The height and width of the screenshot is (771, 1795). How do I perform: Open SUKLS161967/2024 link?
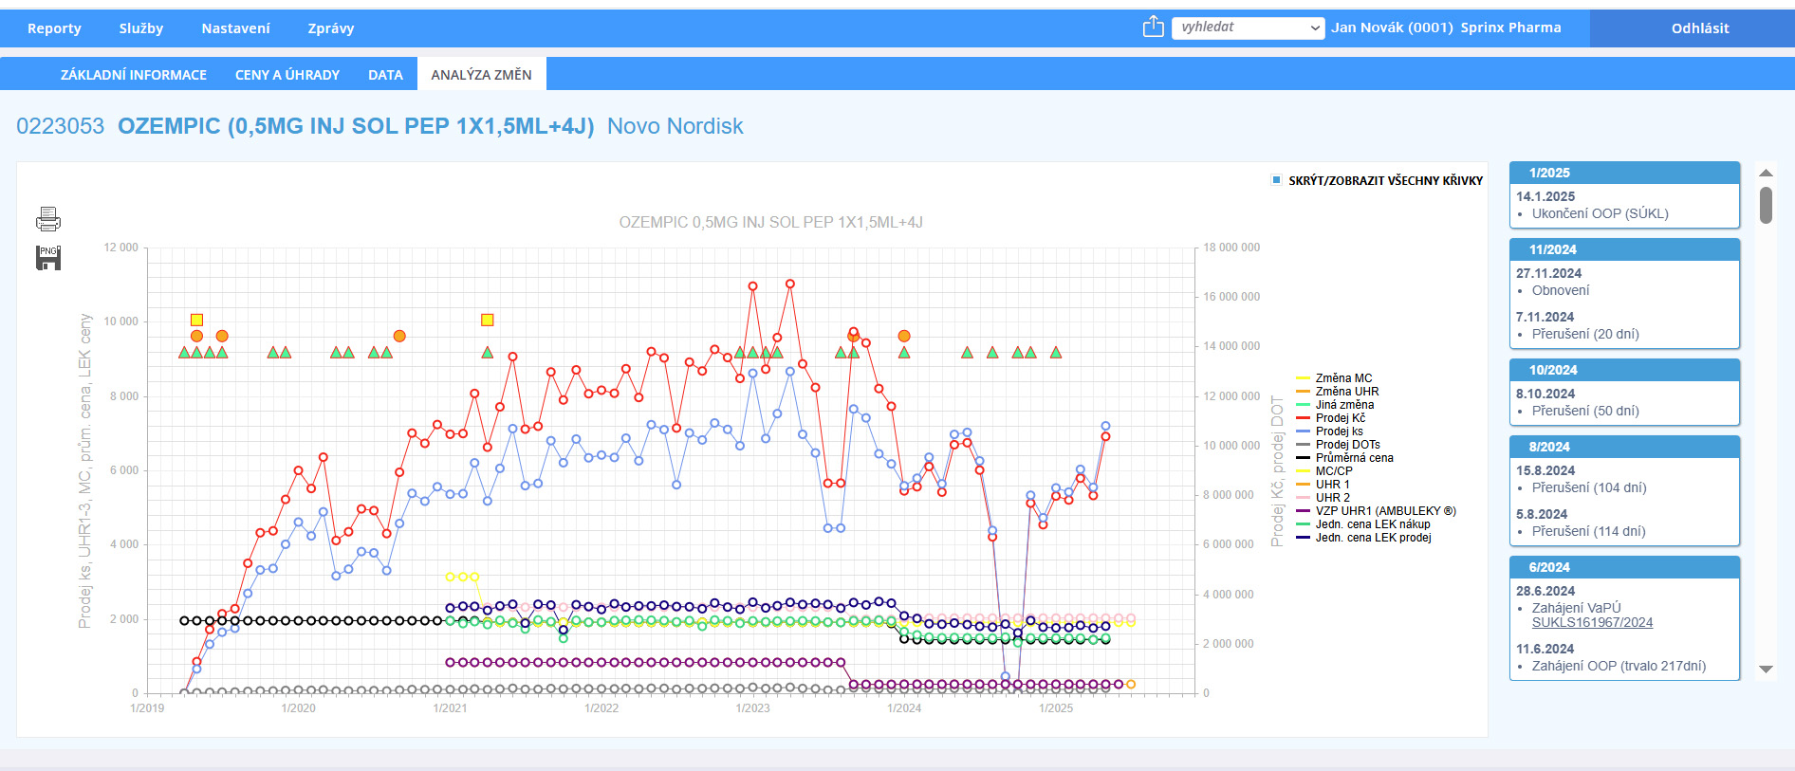tap(1592, 622)
